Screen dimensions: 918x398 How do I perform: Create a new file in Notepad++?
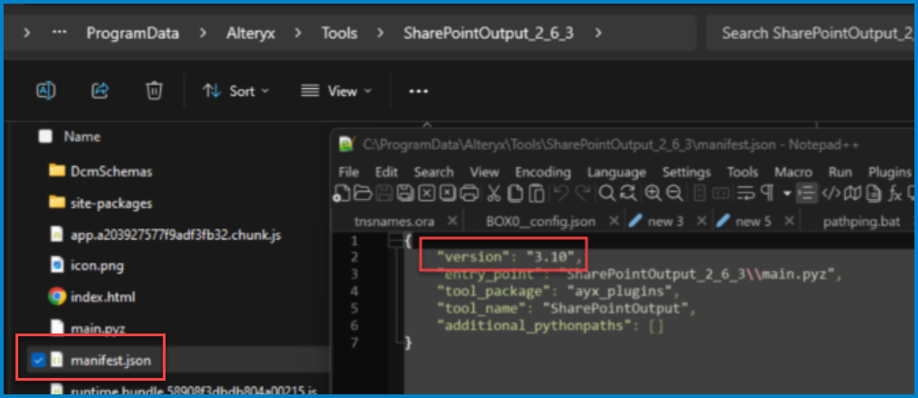[341, 194]
